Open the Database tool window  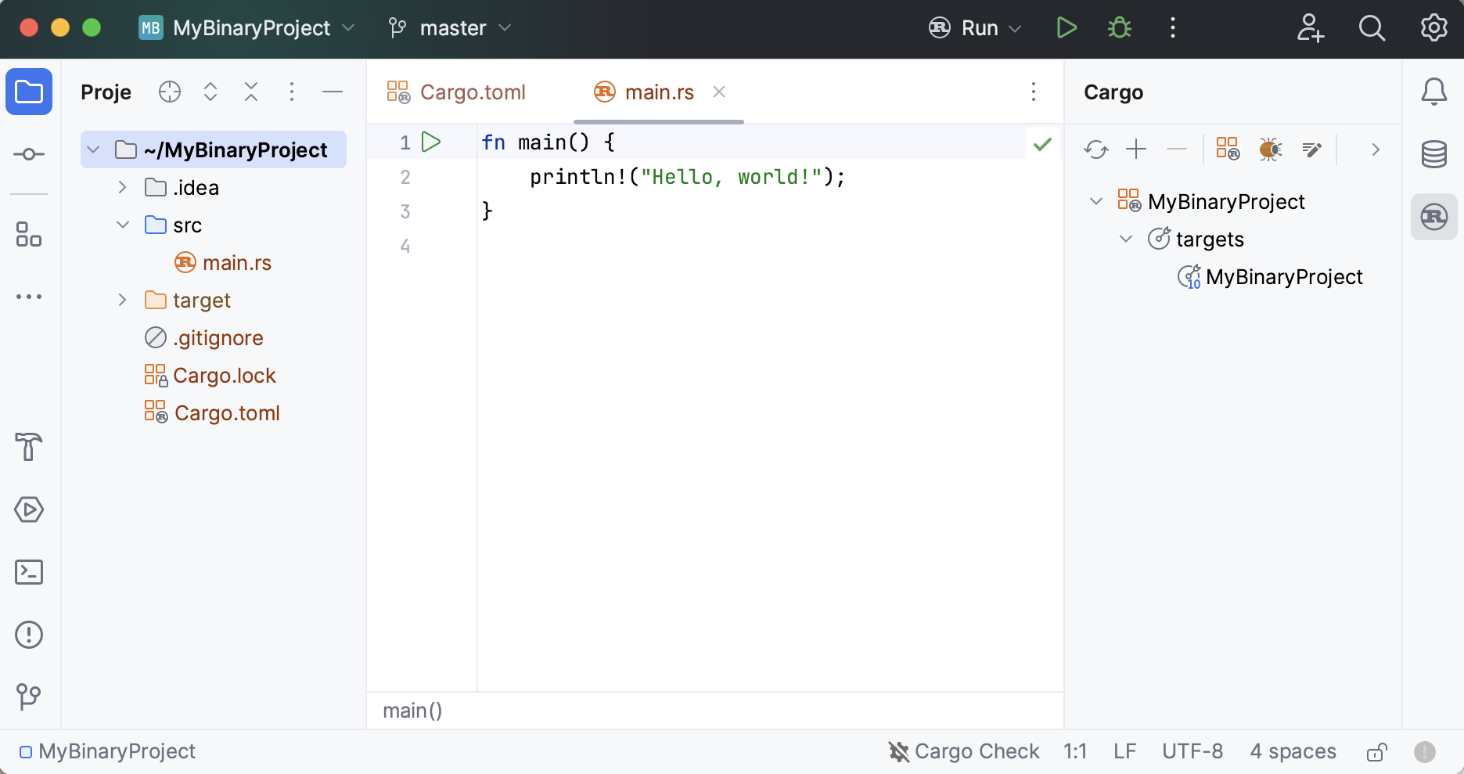pos(1433,153)
